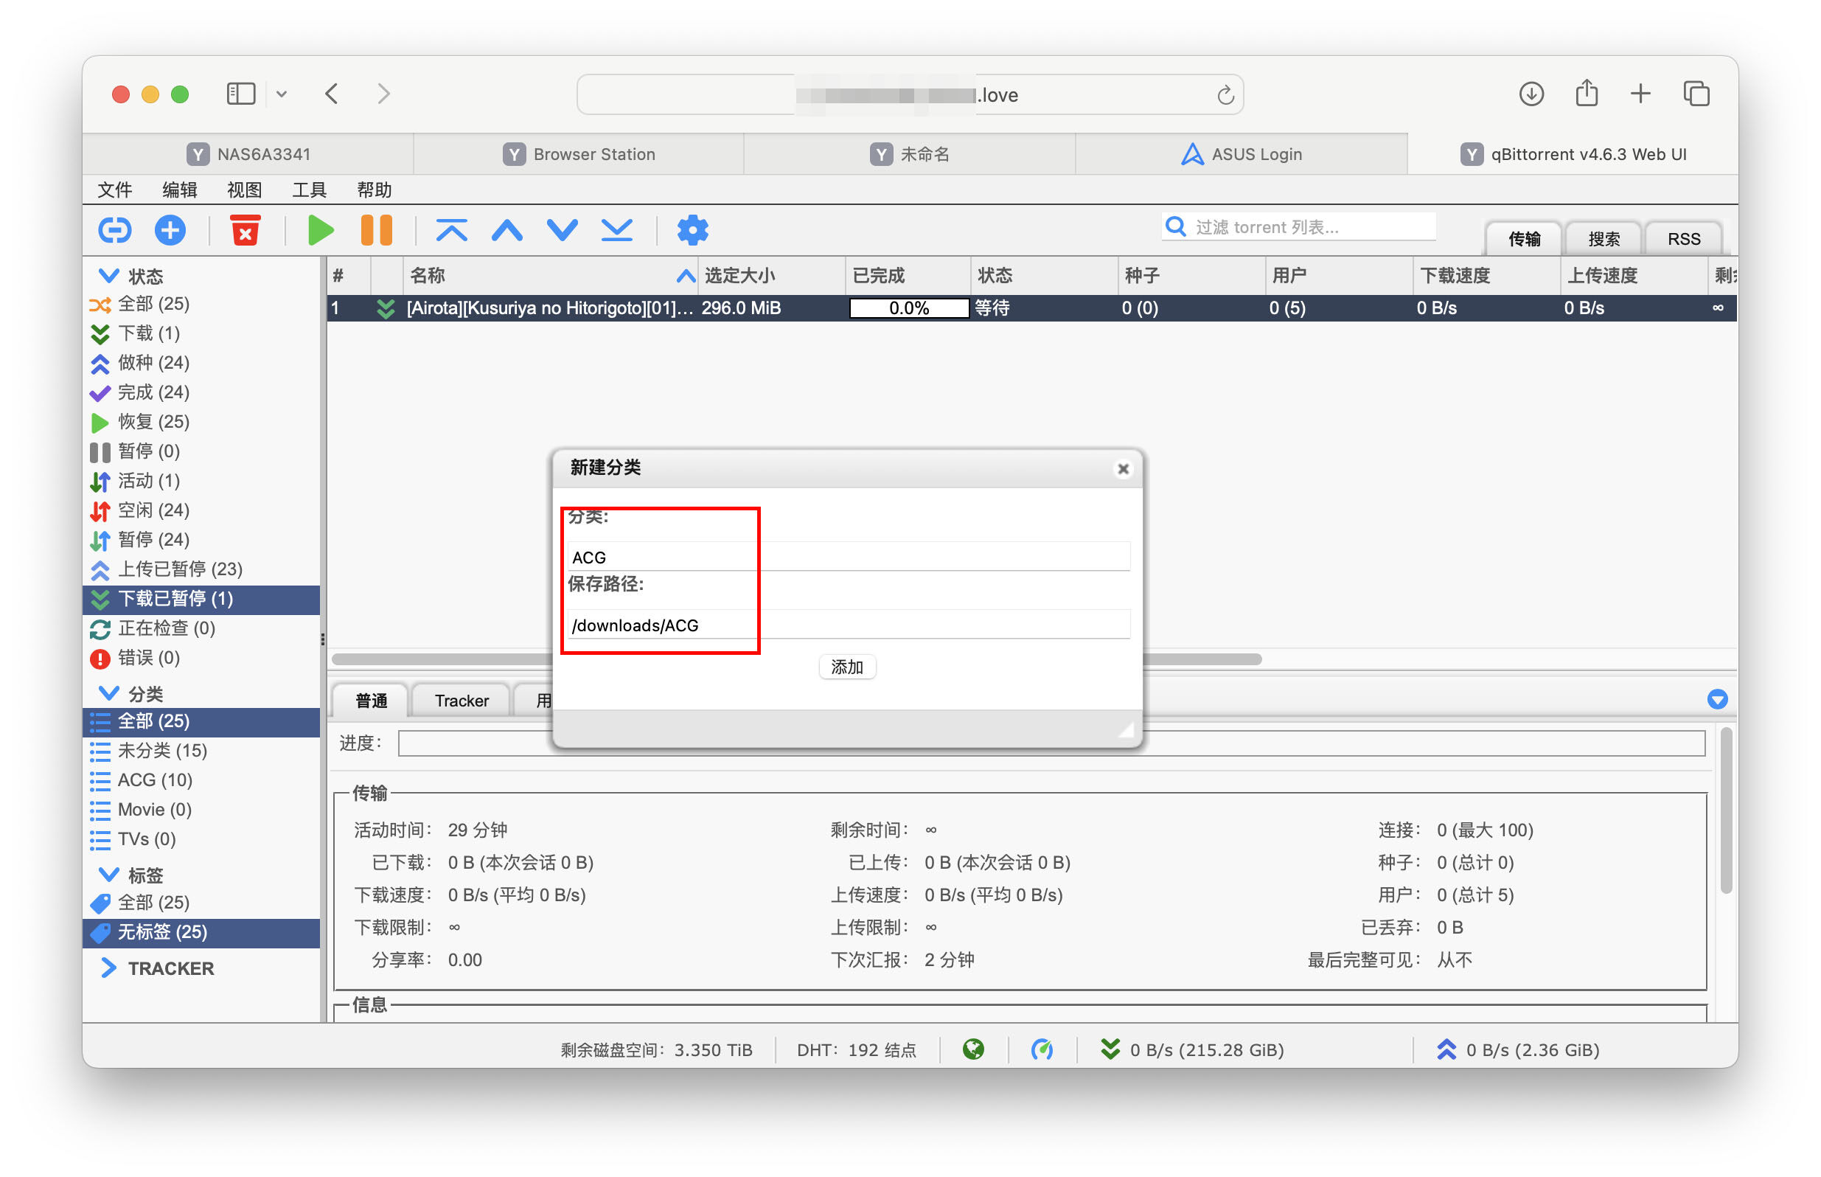This screenshot has height=1177, width=1821.
Task: Click Safari reload page icon
Action: coord(1225,95)
